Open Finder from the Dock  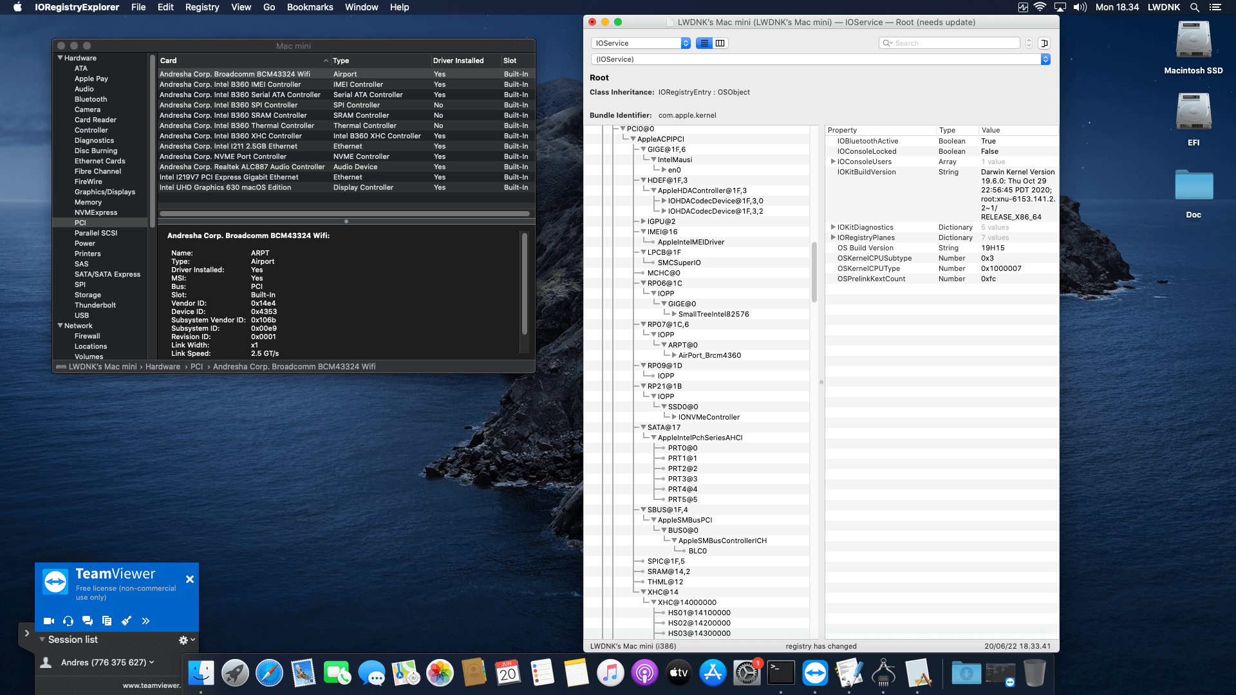pos(201,674)
